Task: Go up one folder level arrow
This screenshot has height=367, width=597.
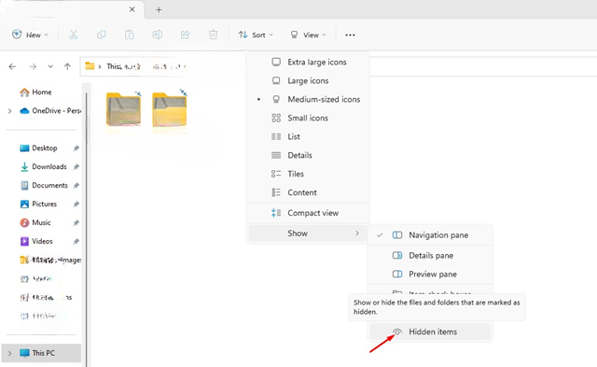Action: 67,66
